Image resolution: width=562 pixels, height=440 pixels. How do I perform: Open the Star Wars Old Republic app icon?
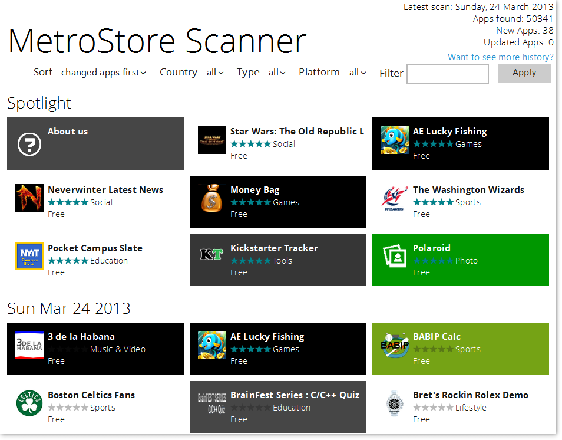(212, 140)
